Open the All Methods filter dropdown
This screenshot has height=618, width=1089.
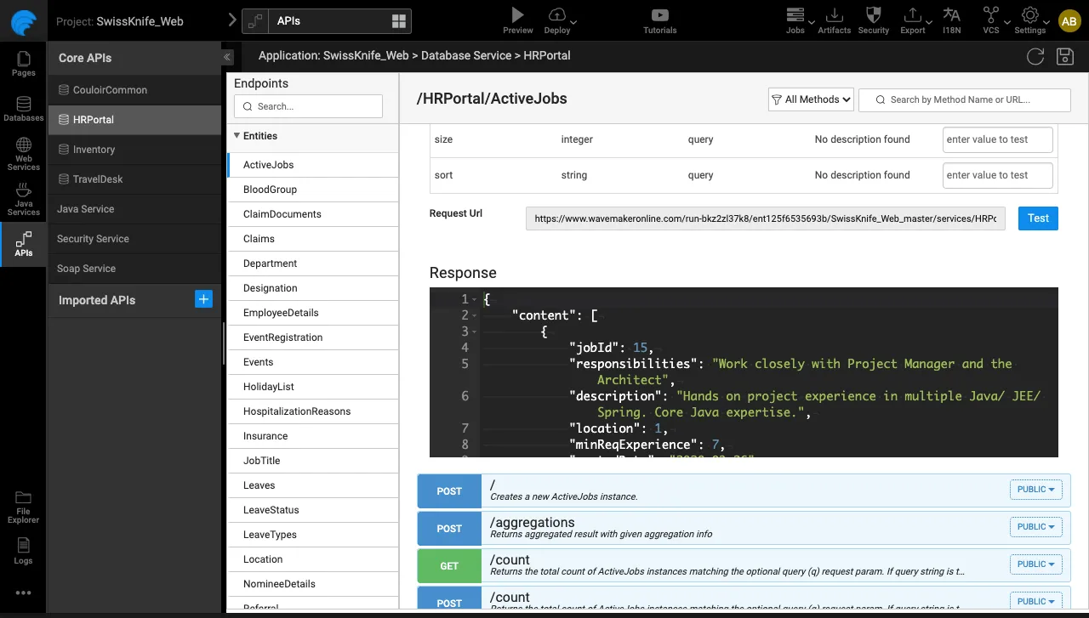click(811, 99)
